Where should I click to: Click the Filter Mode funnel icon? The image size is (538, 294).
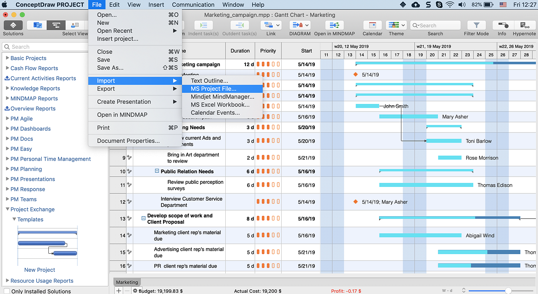(476, 25)
